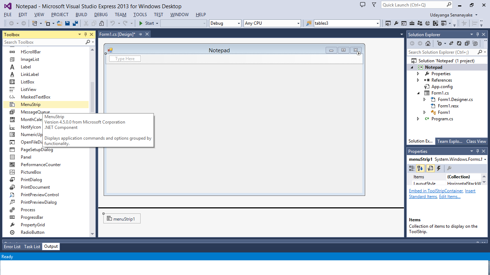Expand the Properties node in Solution Explorer

point(418,74)
